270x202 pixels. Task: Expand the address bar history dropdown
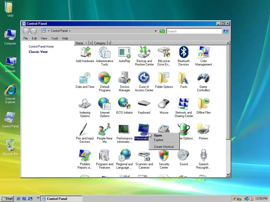tap(156, 31)
